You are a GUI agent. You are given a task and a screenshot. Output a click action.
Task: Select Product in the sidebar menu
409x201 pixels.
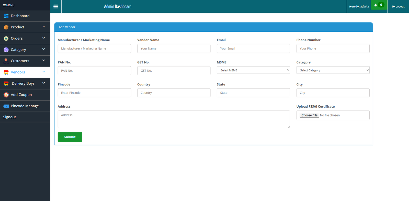coord(25,27)
